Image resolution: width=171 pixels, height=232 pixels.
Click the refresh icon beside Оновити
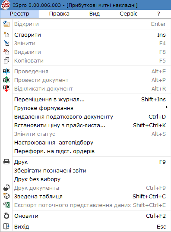[x=6, y=216]
